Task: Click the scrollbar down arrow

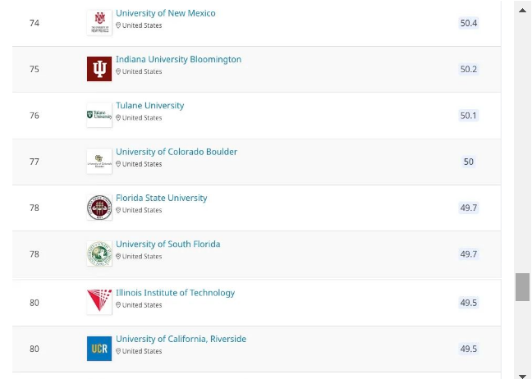Action: (x=522, y=376)
